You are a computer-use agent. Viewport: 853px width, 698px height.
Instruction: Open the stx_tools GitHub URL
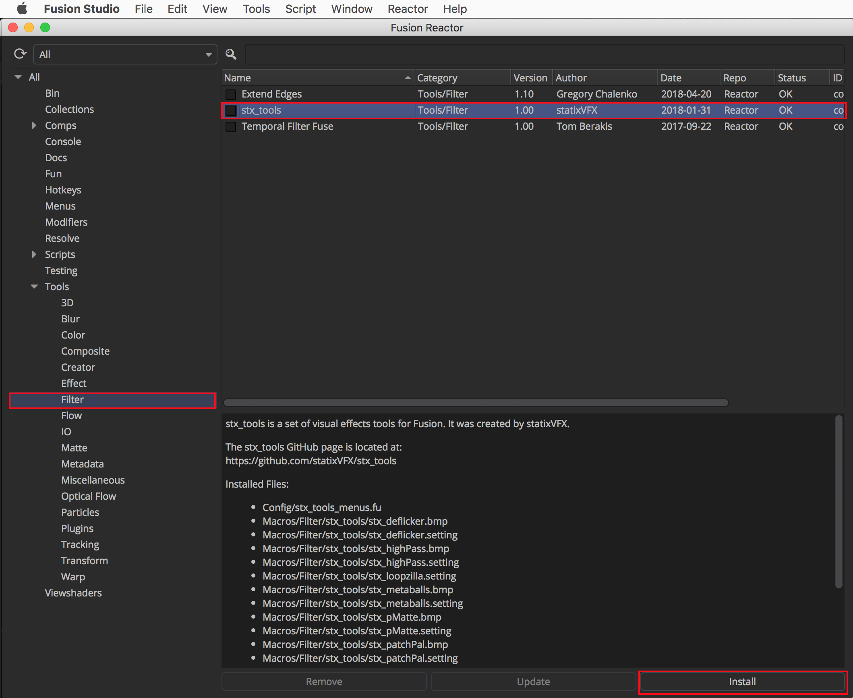pyautogui.click(x=311, y=461)
